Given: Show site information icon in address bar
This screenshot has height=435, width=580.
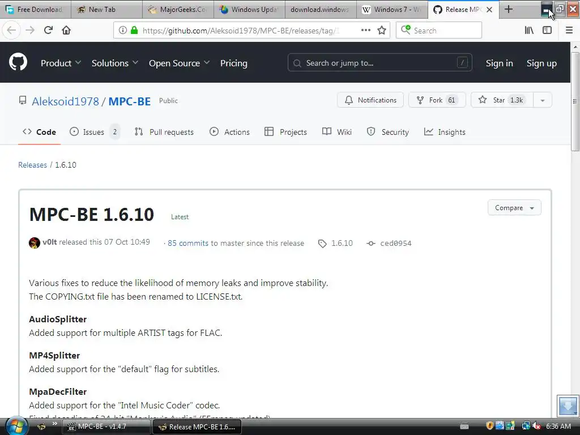Looking at the screenshot, I should [x=123, y=31].
